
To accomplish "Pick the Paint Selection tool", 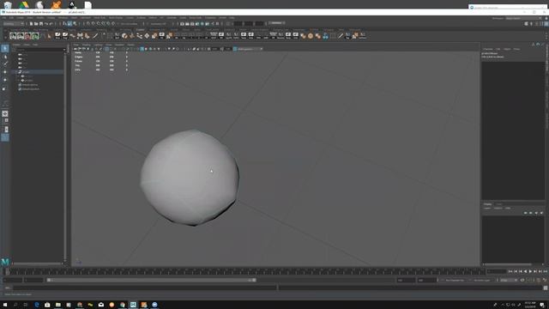I will 5,64.
